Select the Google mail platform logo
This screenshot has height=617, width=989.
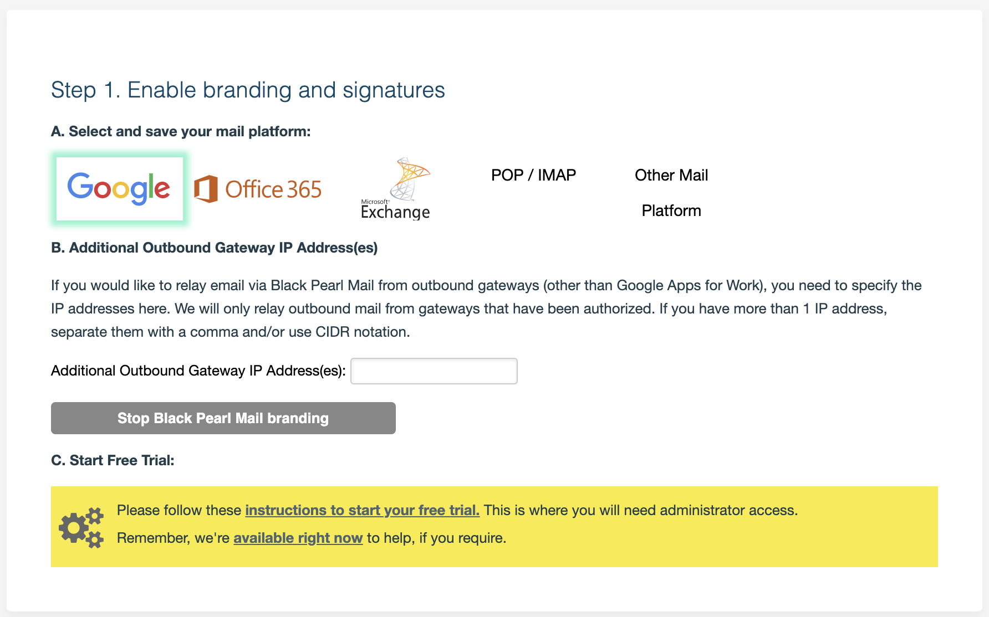(120, 189)
